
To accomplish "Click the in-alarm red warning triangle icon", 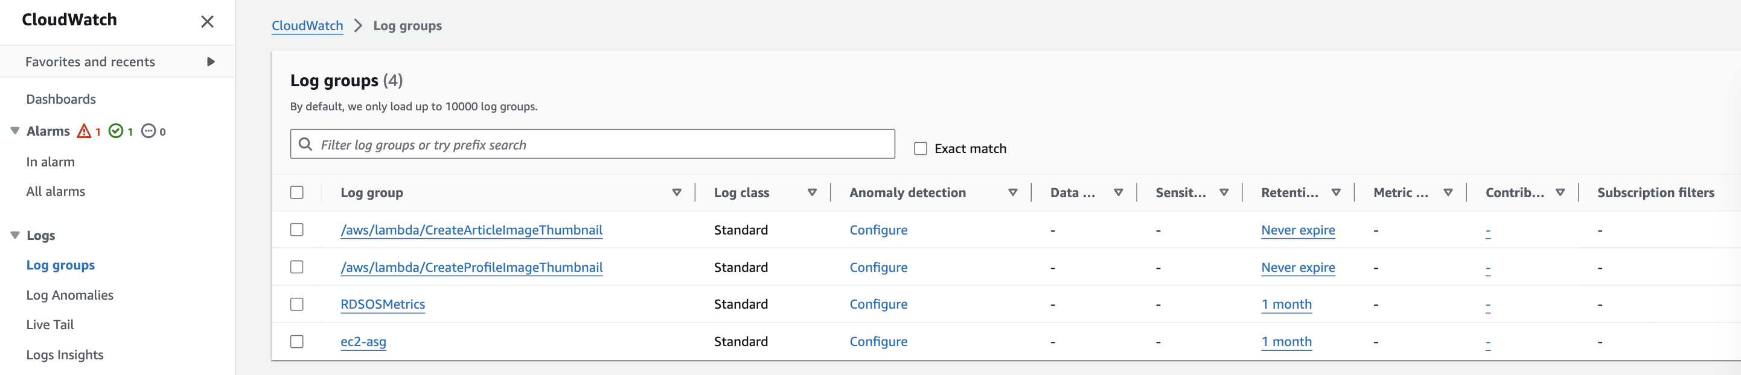I will (x=84, y=131).
